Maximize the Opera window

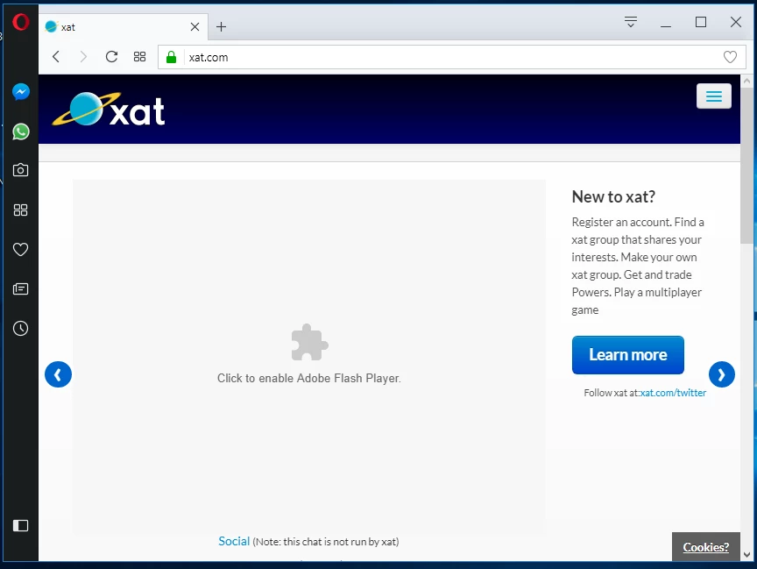(x=701, y=22)
